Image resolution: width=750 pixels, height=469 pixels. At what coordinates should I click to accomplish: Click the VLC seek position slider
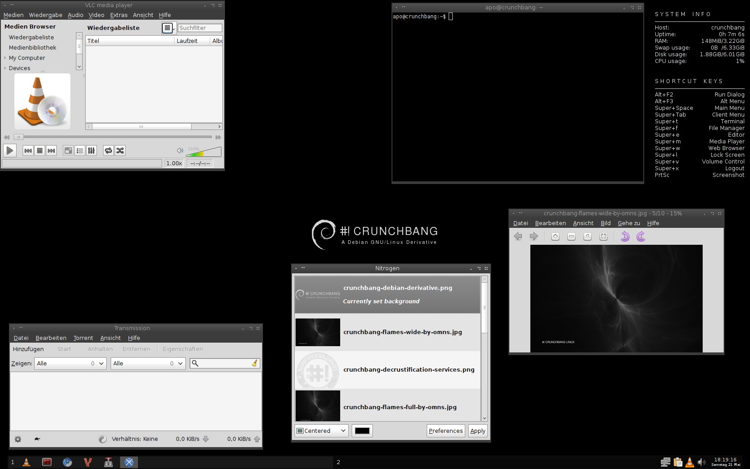tap(112, 137)
